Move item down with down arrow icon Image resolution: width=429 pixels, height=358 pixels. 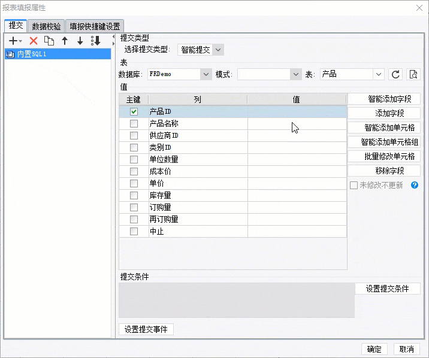(x=80, y=41)
